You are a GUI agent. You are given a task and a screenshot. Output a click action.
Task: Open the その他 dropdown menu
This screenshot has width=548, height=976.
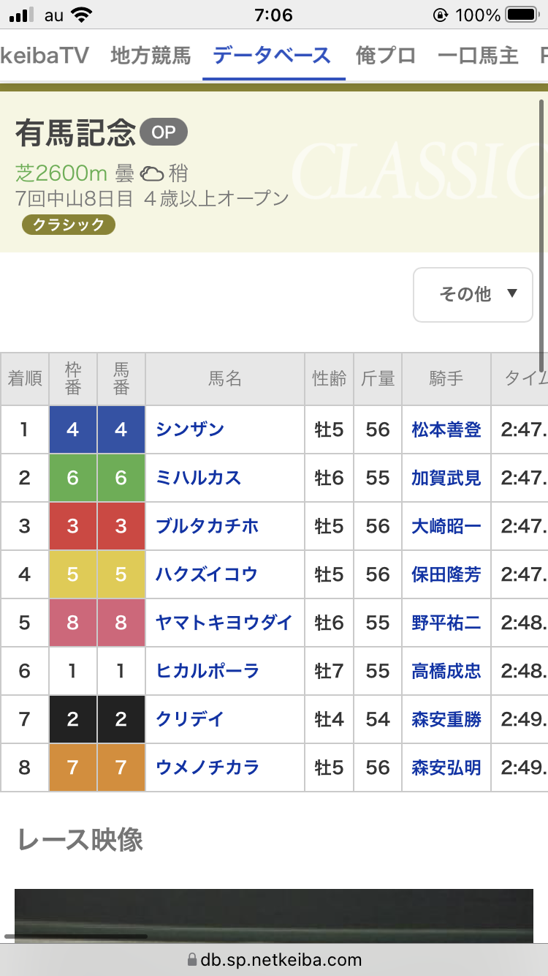[x=473, y=294]
